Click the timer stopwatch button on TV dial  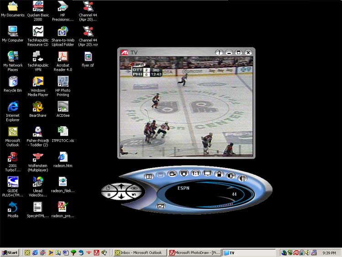[109, 188]
